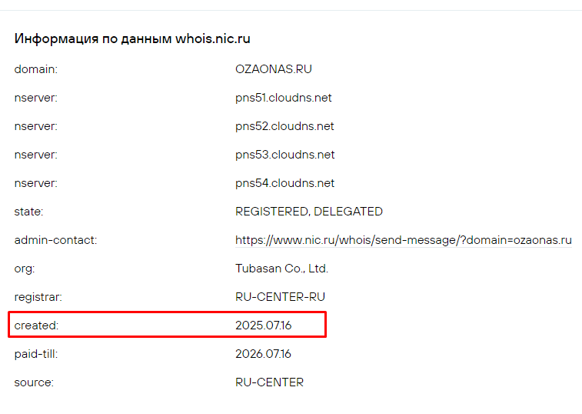Click the 'source:' field label
The width and height of the screenshot is (582, 414).
pyautogui.click(x=34, y=382)
